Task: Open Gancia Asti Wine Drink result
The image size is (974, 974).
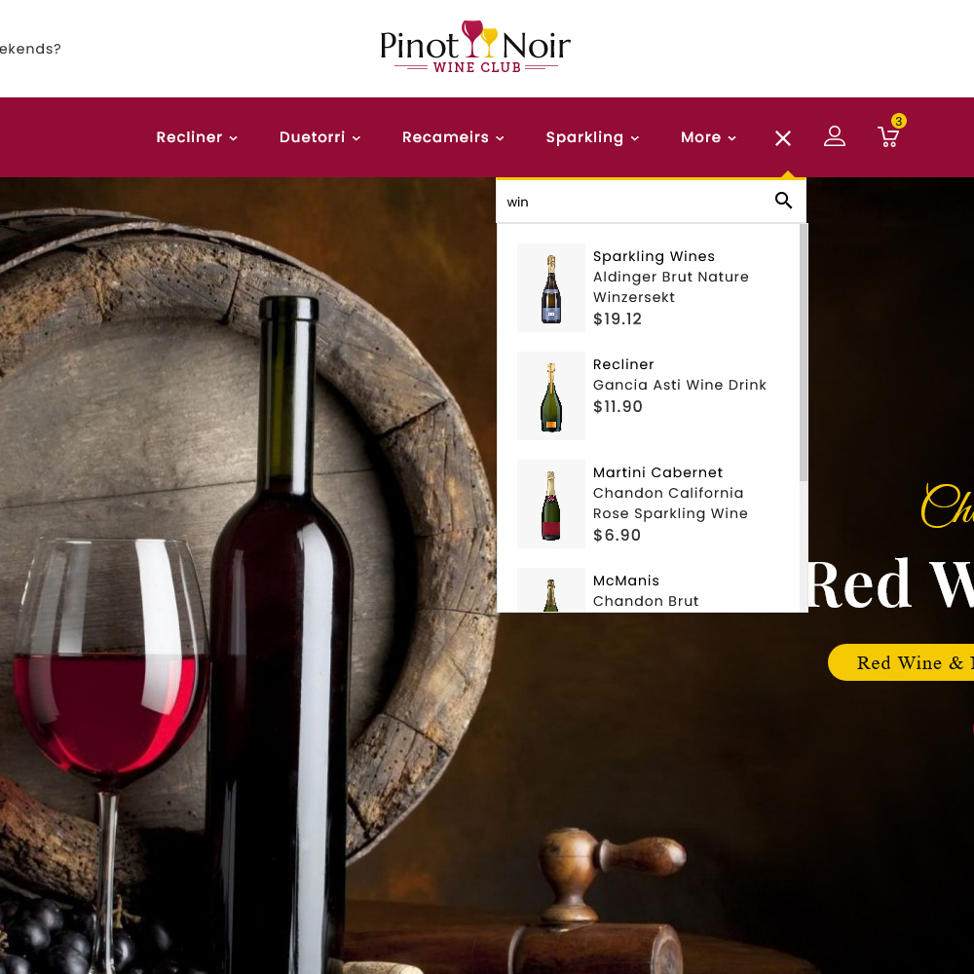Action: pyautogui.click(x=680, y=385)
